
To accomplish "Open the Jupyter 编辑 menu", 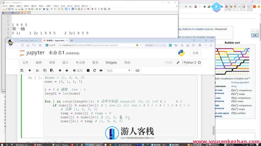I will (x=39, y=63).
